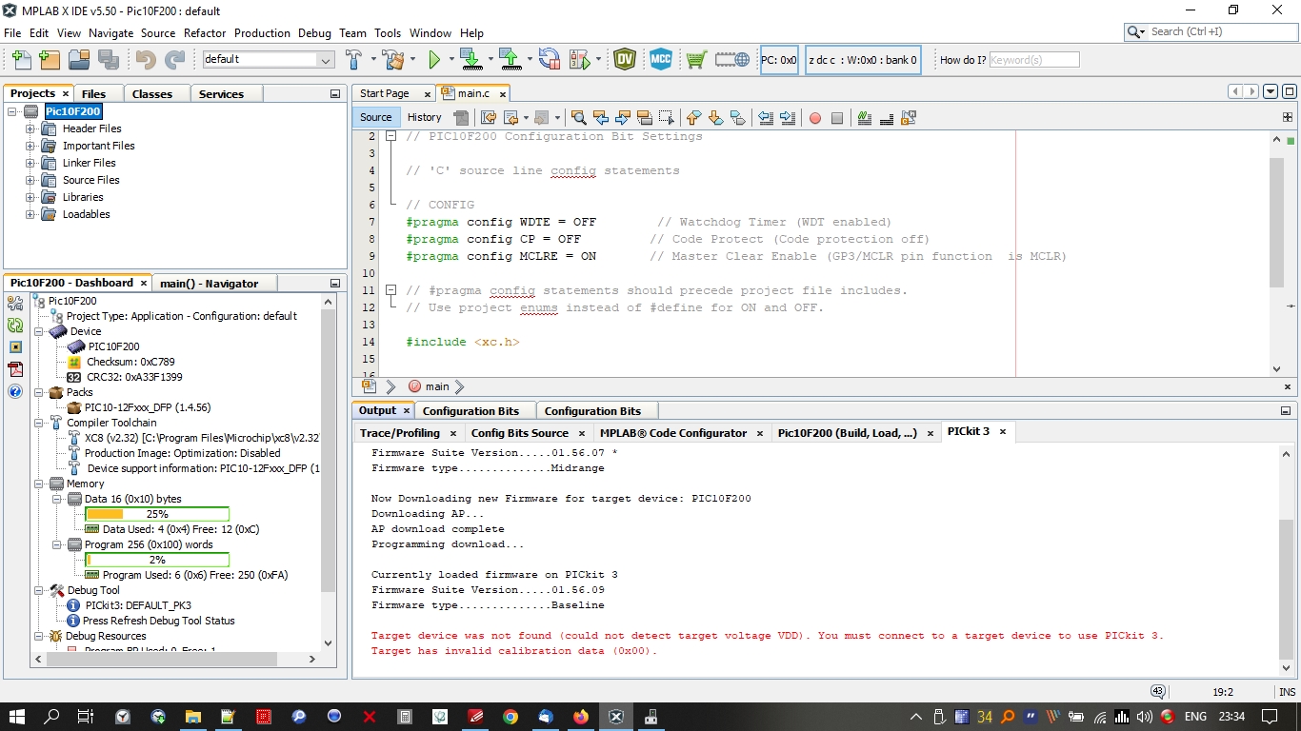Switch editor to History view
Screen dimensions: 1301x731
(x=424, y=117)
